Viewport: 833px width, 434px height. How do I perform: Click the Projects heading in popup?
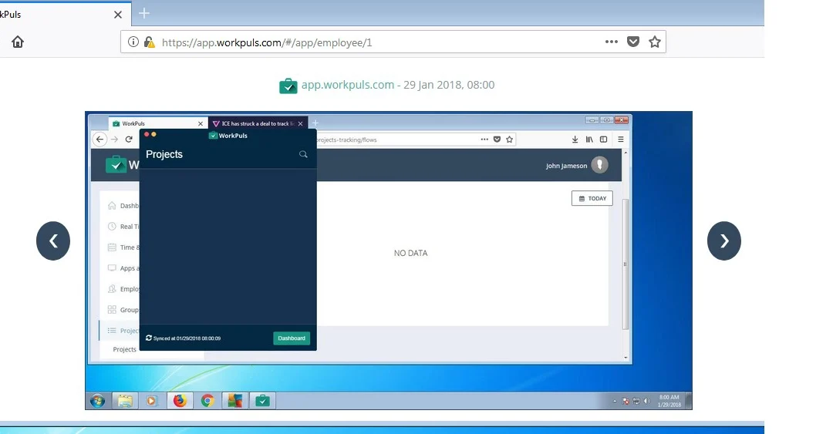pyautogui.click(x=164, y=154)
